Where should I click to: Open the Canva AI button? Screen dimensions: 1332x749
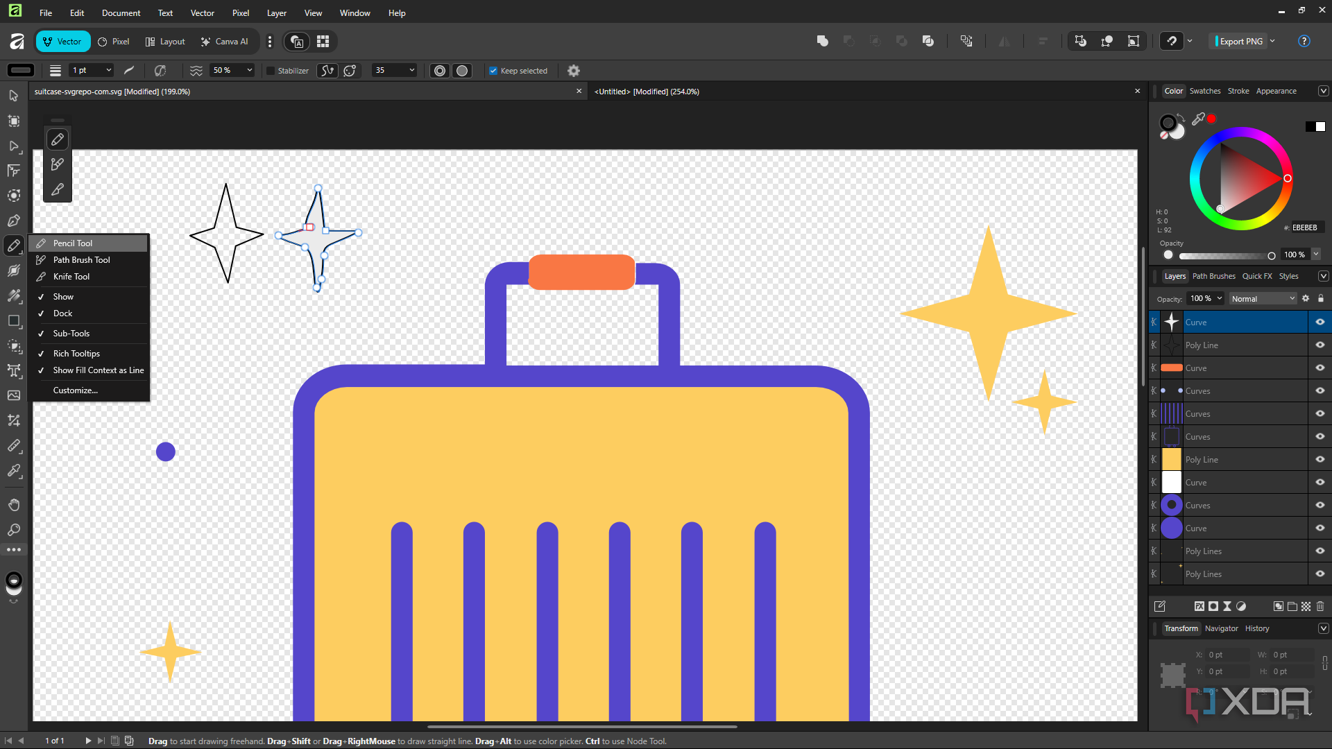pos(225,42)
